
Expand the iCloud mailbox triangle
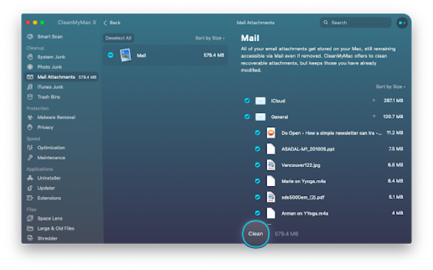374,101
